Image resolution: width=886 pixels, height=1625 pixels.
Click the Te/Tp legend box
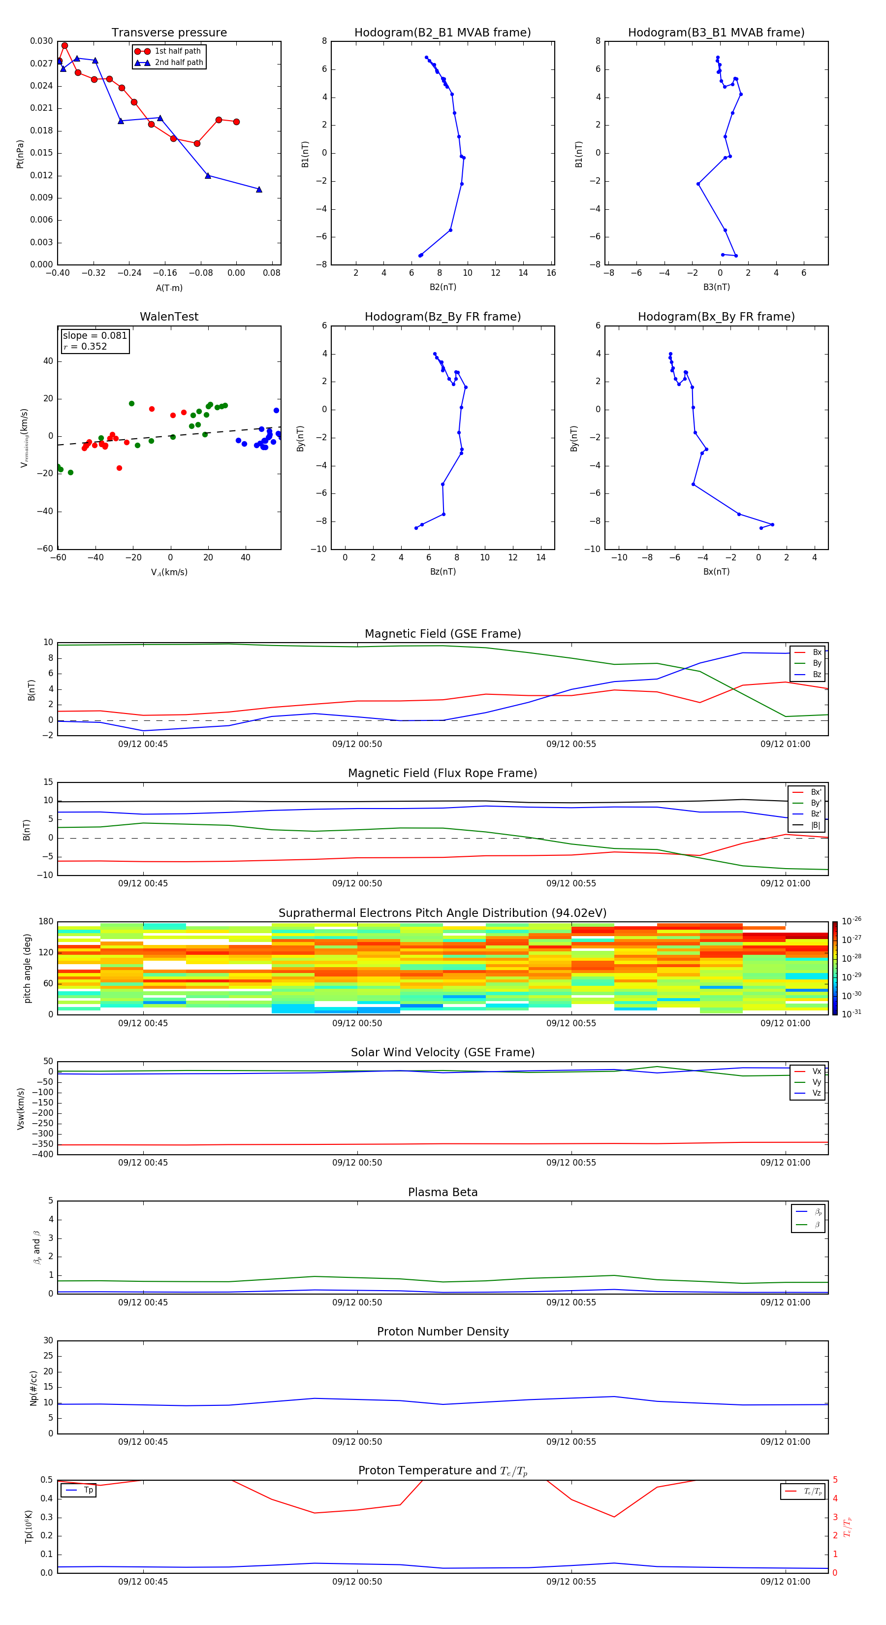[x=802, y=1491]
